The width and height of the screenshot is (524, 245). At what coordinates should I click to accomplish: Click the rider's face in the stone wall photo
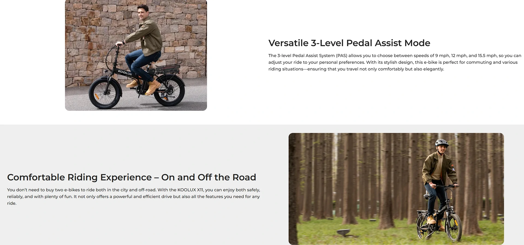coord(142,12)
